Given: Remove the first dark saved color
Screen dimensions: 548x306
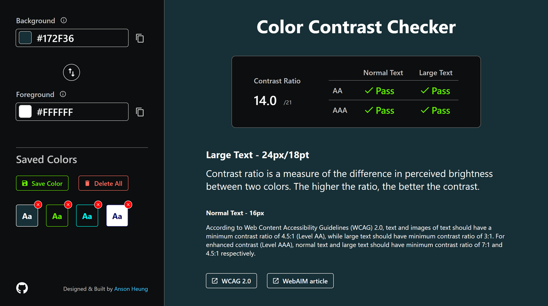Looking at the screenshot, I should (x=38, y=205).
